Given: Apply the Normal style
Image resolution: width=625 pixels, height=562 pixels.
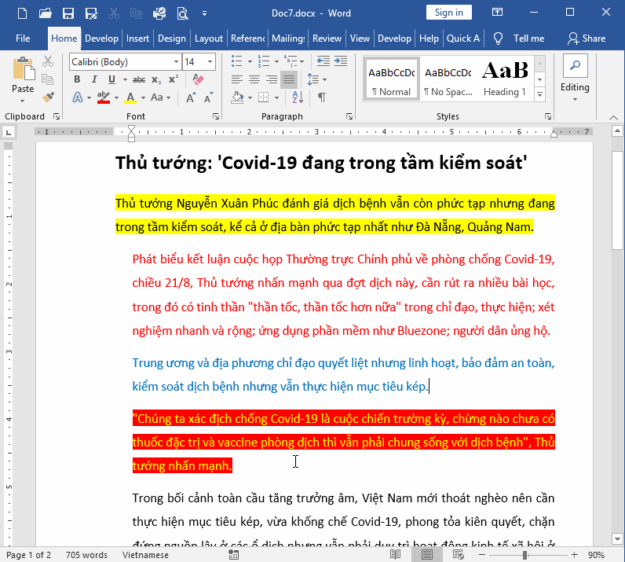Looking at the screenshot, I should (x=392, y=79).
